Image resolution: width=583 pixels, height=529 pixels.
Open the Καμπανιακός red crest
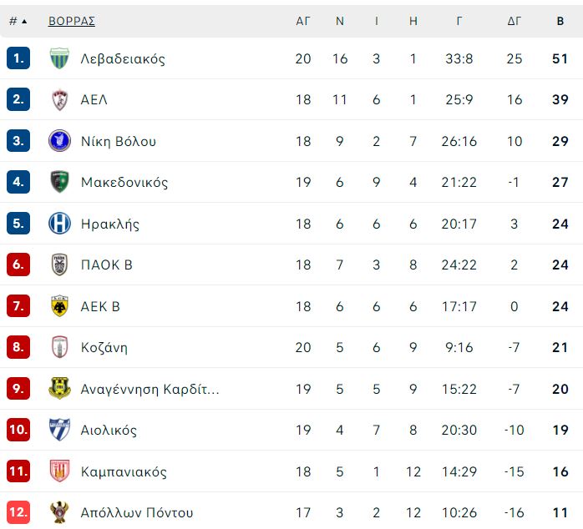(x=59, y=471)
